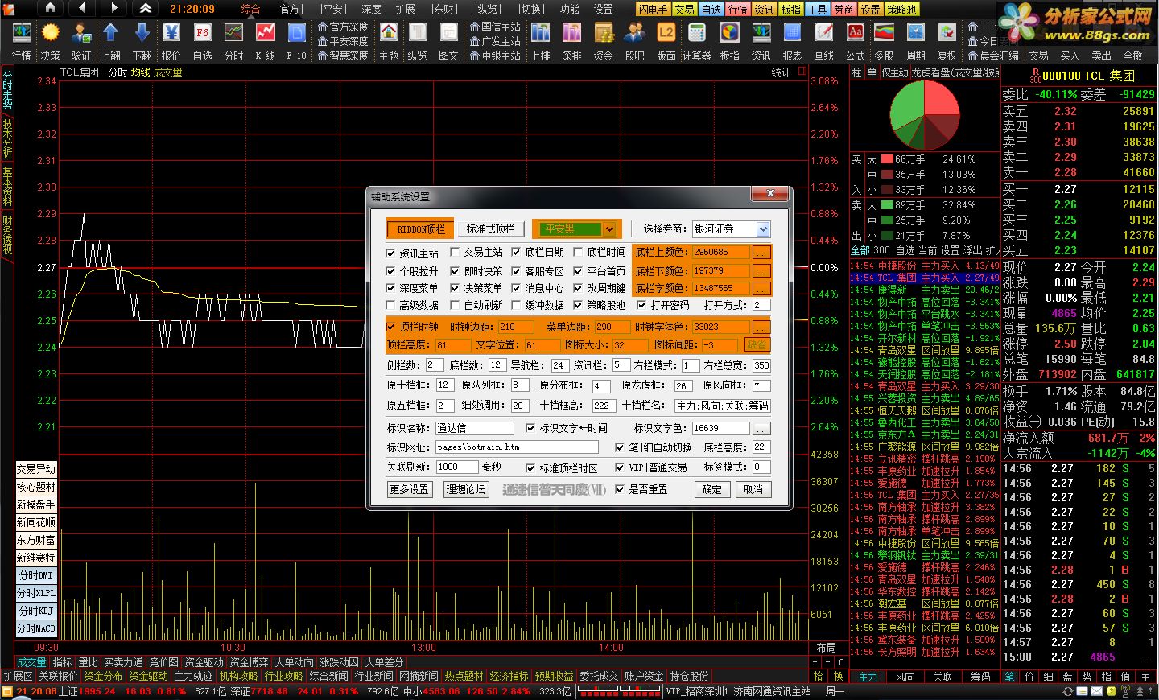The image size is (1159, 700).
Task: Enable the 高级数据 checkbox
Action: pos(391,305)
